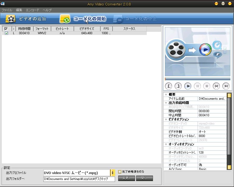Image resolution: width=234 pixels, height=187 pixels.
Task: Uncheck the 00:04:10 video row checkbox
Action: pyautogui.click(x=6, y=33)
